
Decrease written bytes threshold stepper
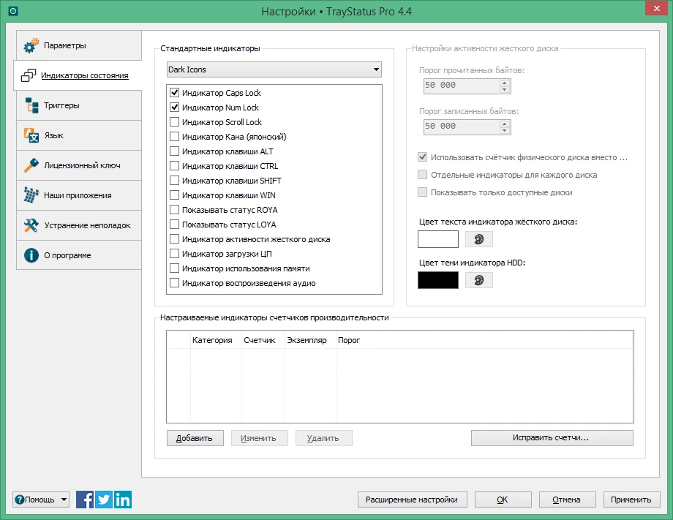(x=505, y=130)
